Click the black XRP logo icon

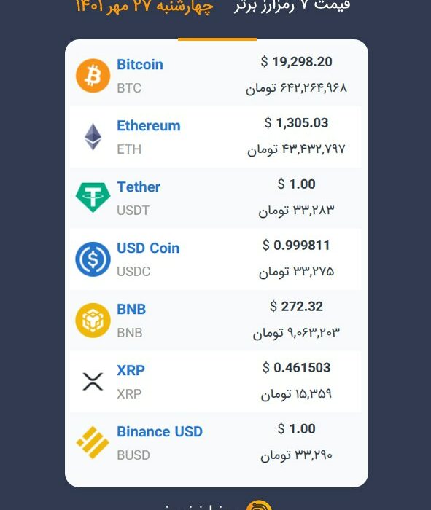(x=93, y=382)
